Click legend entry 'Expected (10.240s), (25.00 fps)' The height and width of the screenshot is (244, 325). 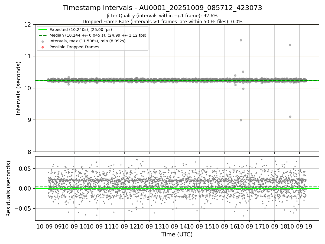click(81, 30)
